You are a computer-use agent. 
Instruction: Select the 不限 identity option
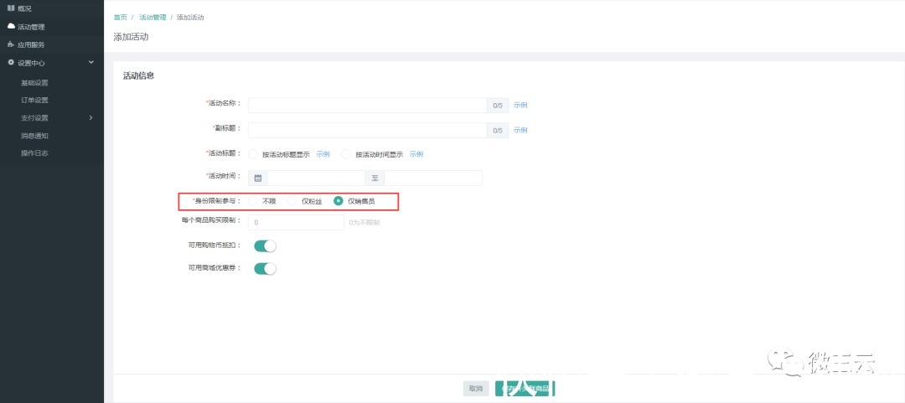(x=252, y=201)
